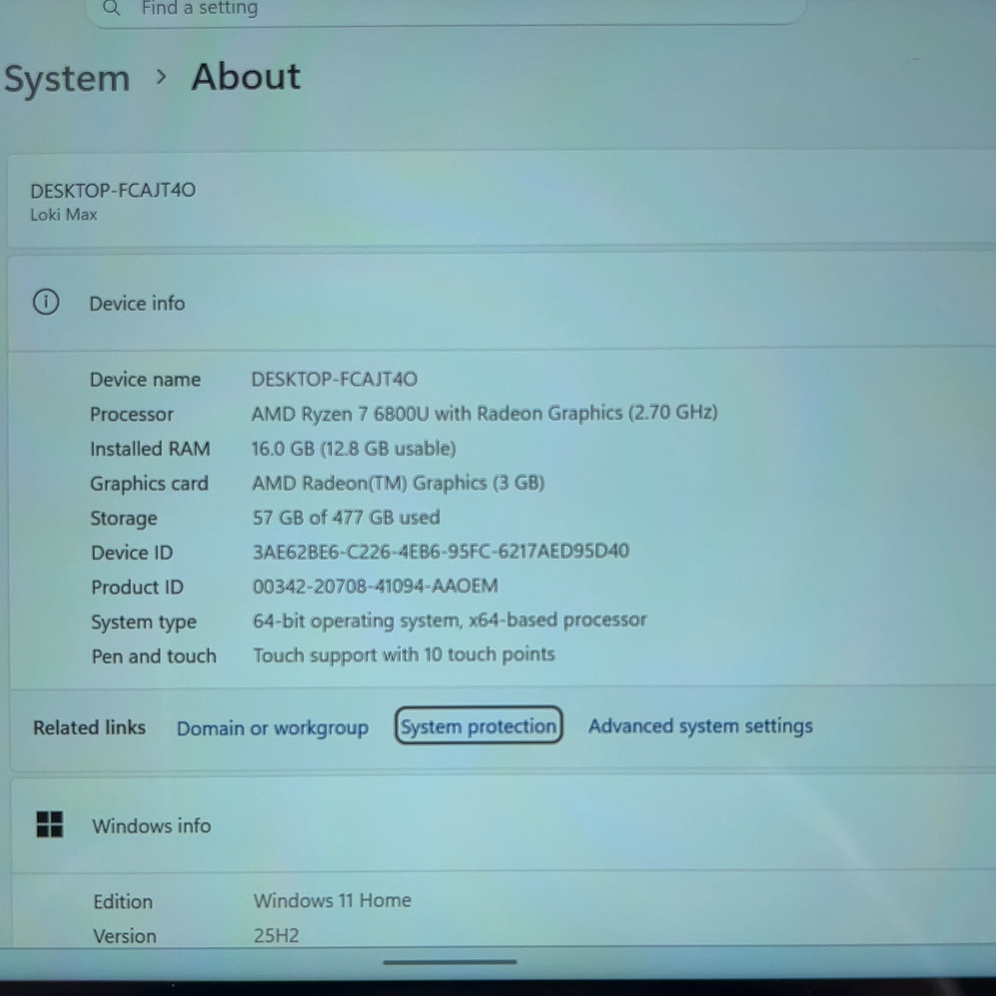Tap the bottom gesture handle bar

point(450,962)
